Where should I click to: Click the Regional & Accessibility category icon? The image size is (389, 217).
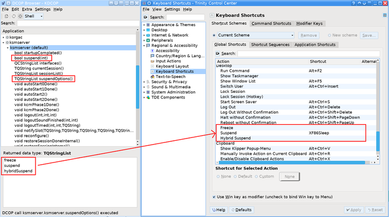[x=148, y=46]
